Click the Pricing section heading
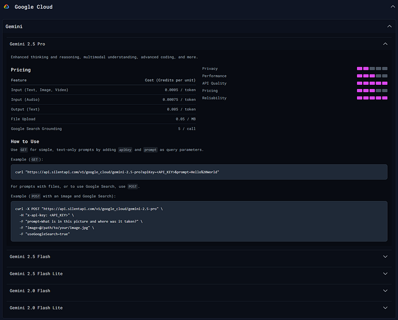398x320 pixels. [21, 70]
